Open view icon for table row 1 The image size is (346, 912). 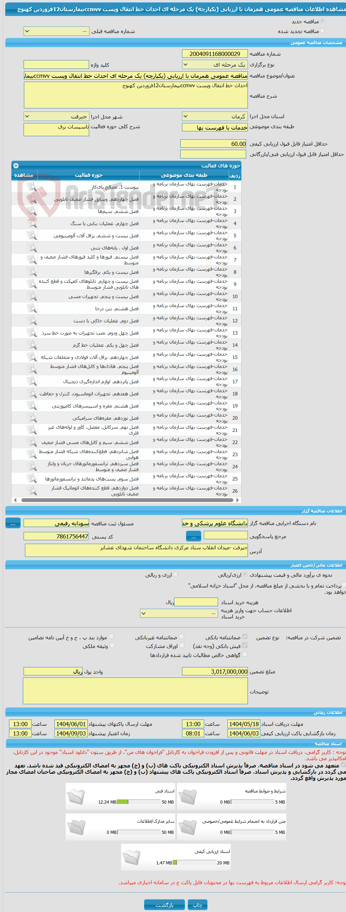[32, 187]
